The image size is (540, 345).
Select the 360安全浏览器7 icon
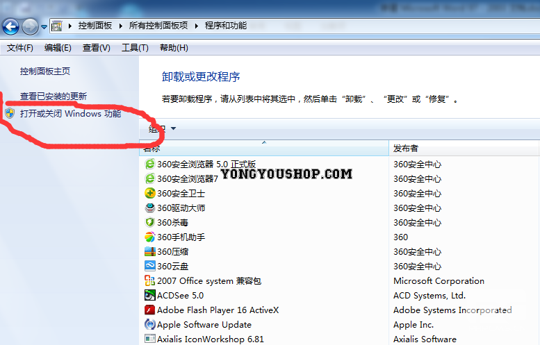pyautogui.click(x=150, y=178)
